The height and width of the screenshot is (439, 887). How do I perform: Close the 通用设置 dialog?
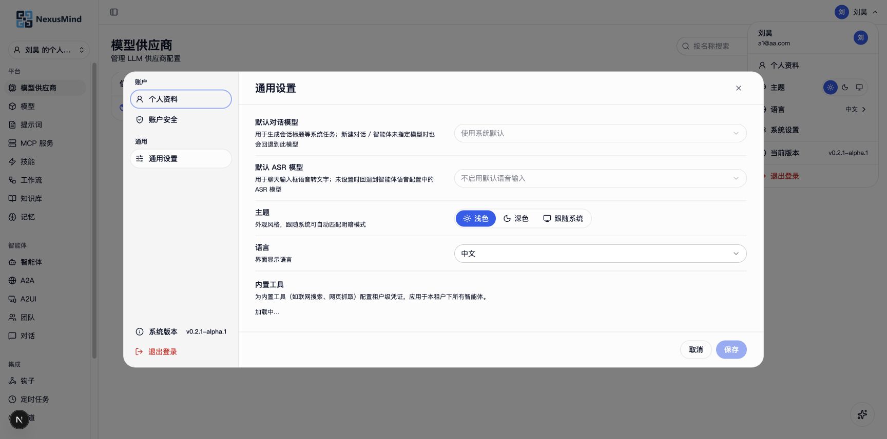pos(738,88)
